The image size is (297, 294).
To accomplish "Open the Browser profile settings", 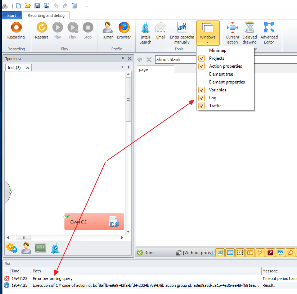I will click(x=124, y=31).
